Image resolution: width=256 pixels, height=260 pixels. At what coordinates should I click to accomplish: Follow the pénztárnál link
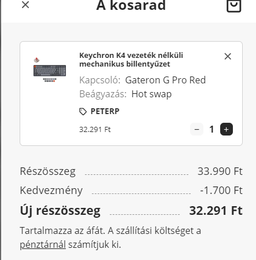[x=43, y=244]
